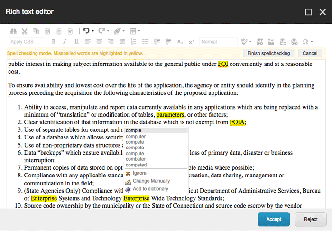Image resolution: width=332 pixels, height=231 pixels.
Task: Open the Apply CSS class dropdown
Action: [x=28, y=42]
